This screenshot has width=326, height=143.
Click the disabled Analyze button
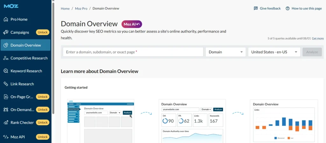312,52
